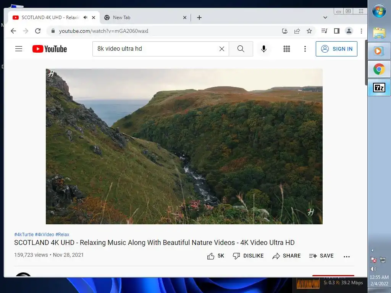SAVE the video to a playlist
The width and height of the screenshot is (391, 293).
click(x=322, y=256)
